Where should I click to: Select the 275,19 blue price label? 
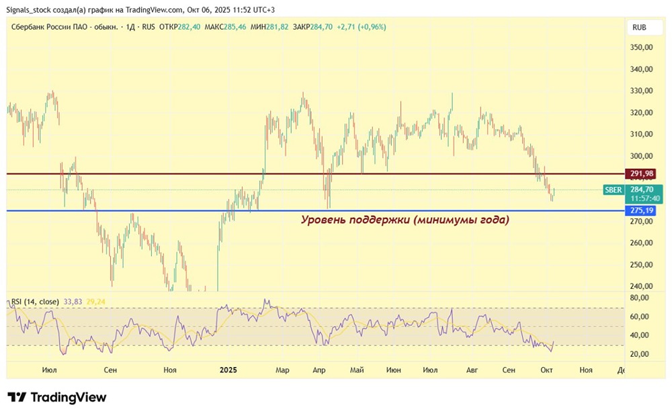(642, 210)
